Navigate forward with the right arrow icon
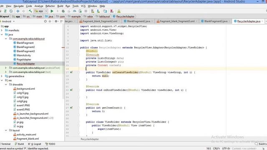The width and height of the screenshot is (267, 150). pyautogui.click(x=23, y=11)
